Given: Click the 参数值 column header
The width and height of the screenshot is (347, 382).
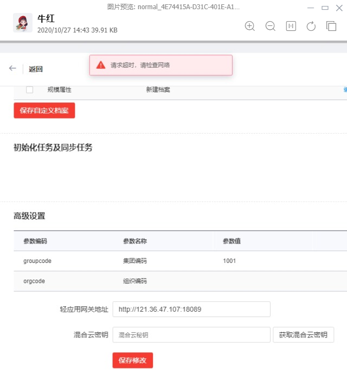Looking at the screenshot, I should [x=232, y=241].
